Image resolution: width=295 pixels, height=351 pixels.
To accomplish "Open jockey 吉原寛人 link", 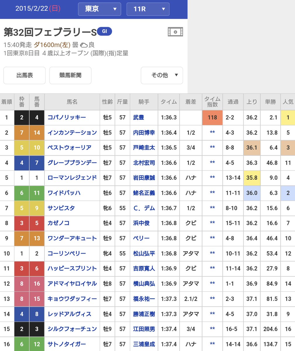I will [x=144, y=269].
